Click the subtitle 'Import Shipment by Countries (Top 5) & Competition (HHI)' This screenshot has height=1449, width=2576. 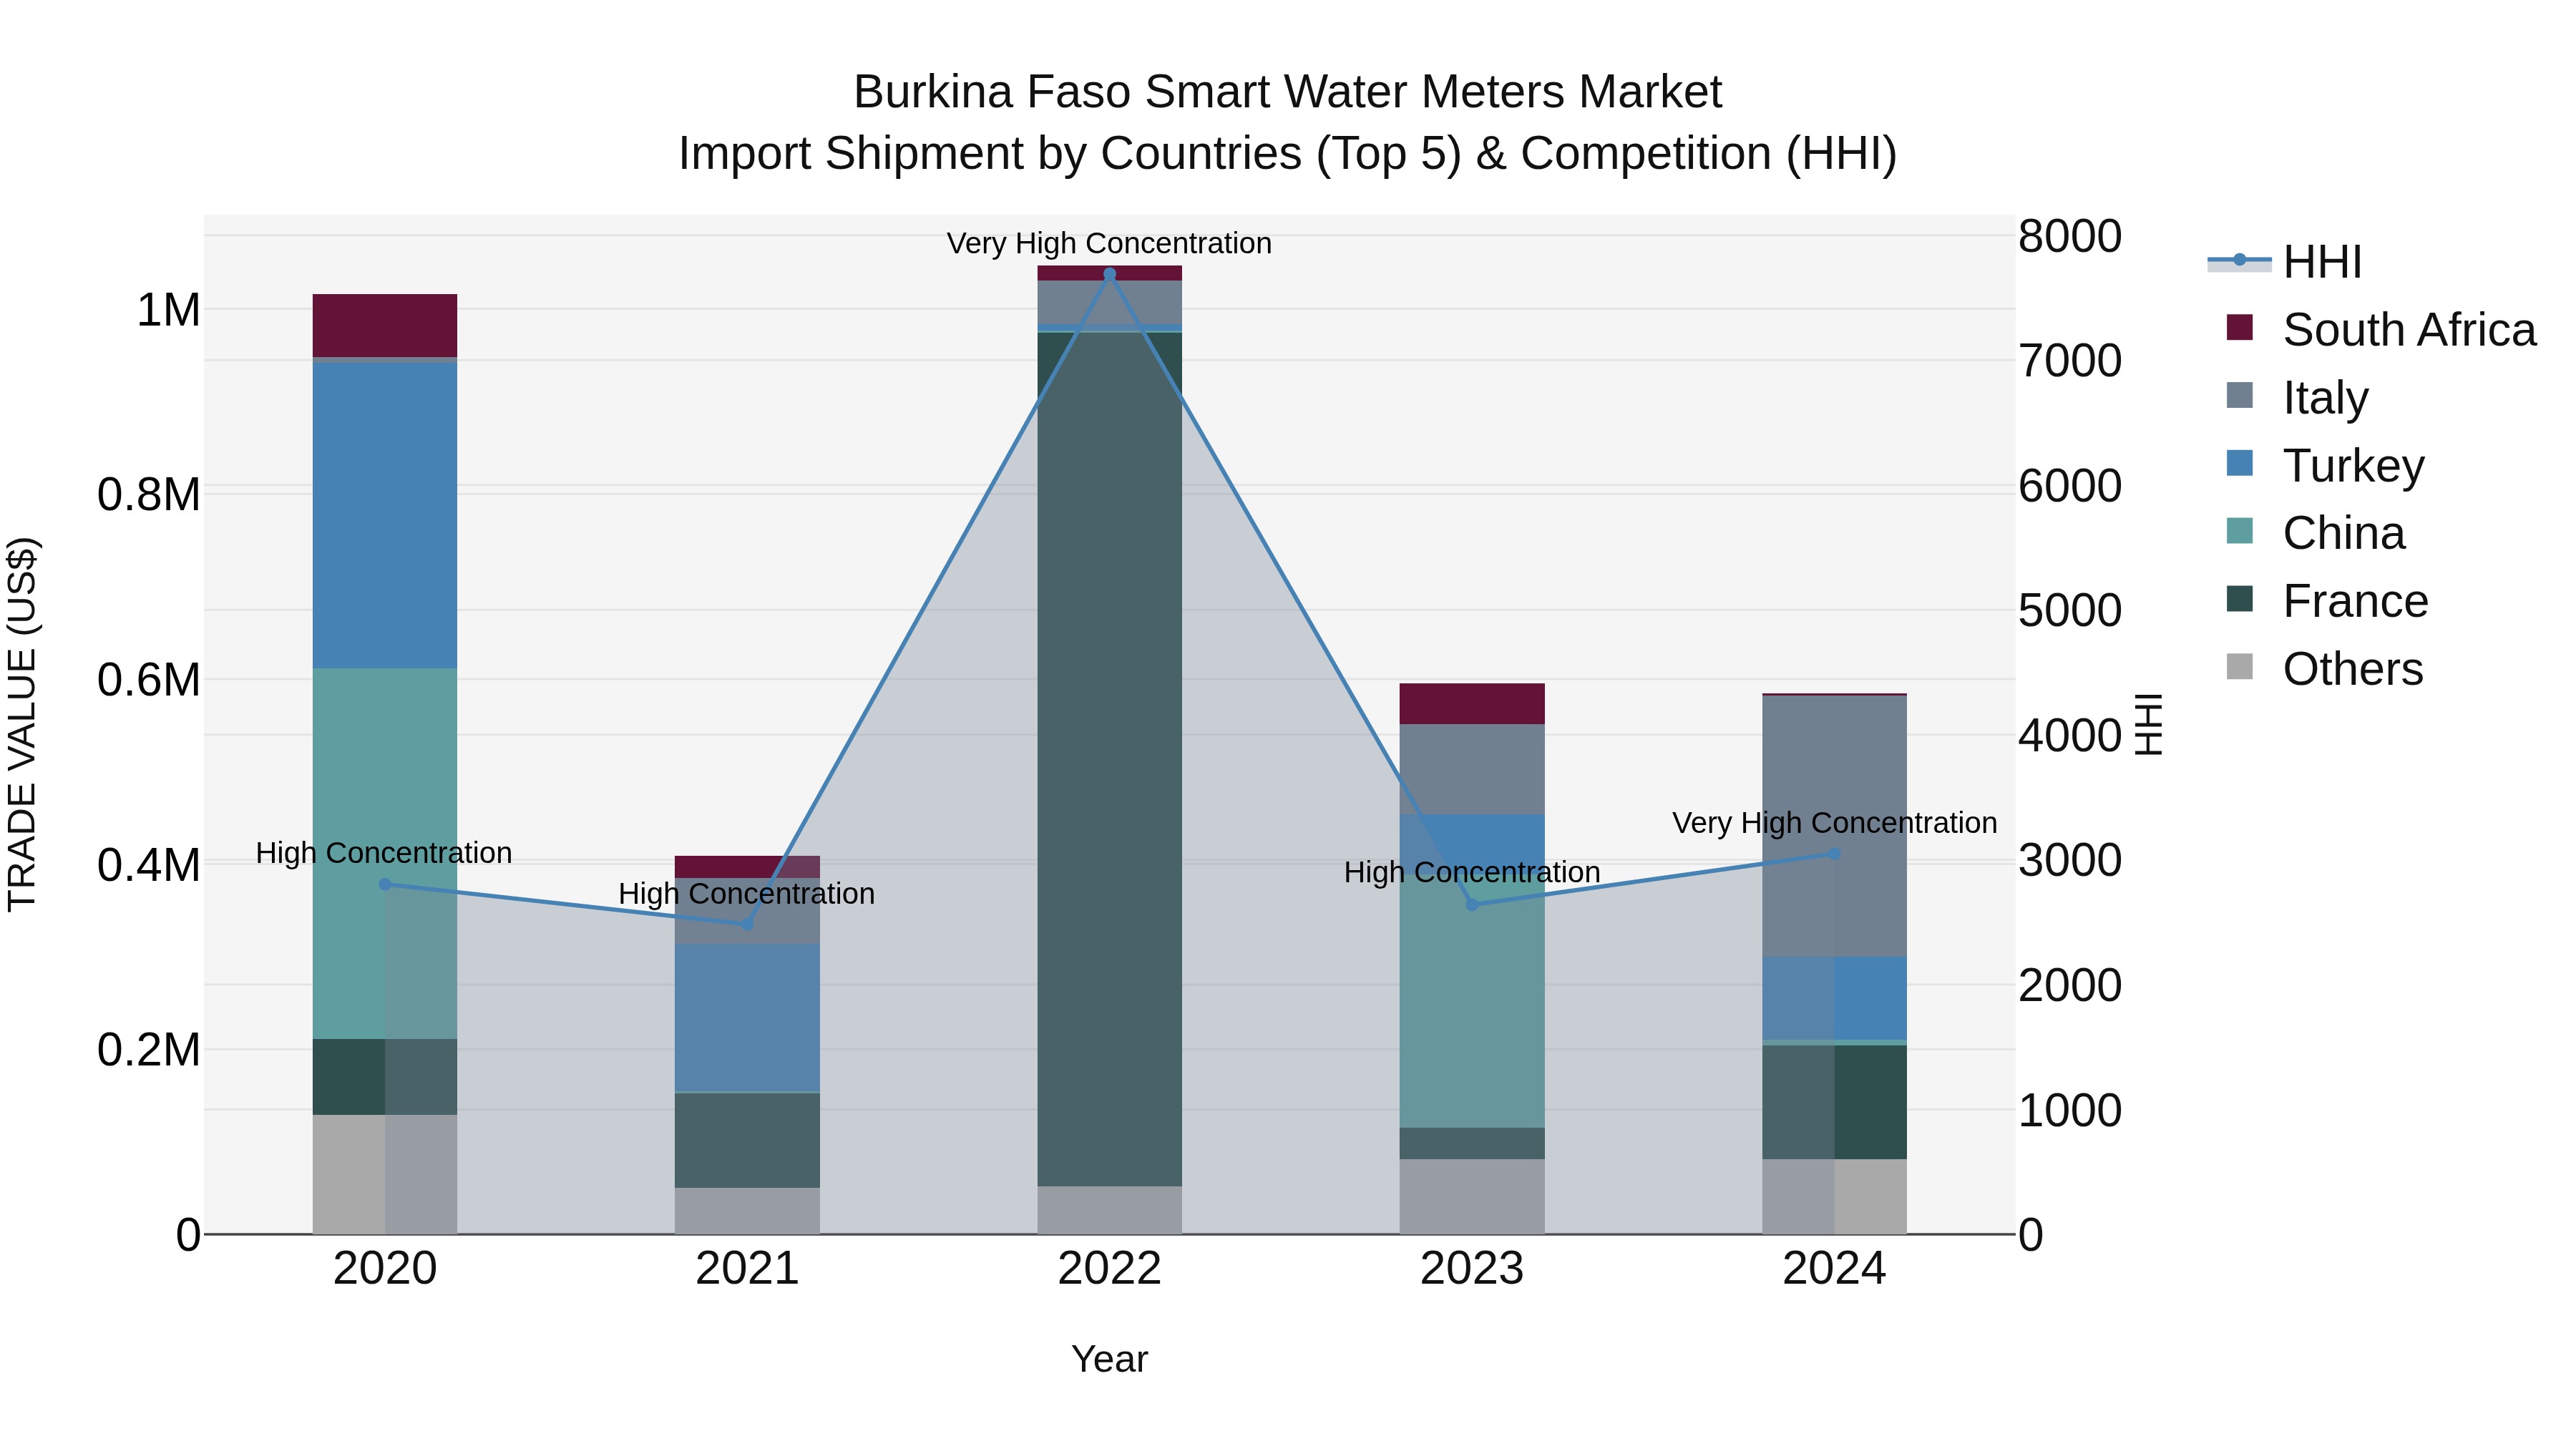point(1288,154)
